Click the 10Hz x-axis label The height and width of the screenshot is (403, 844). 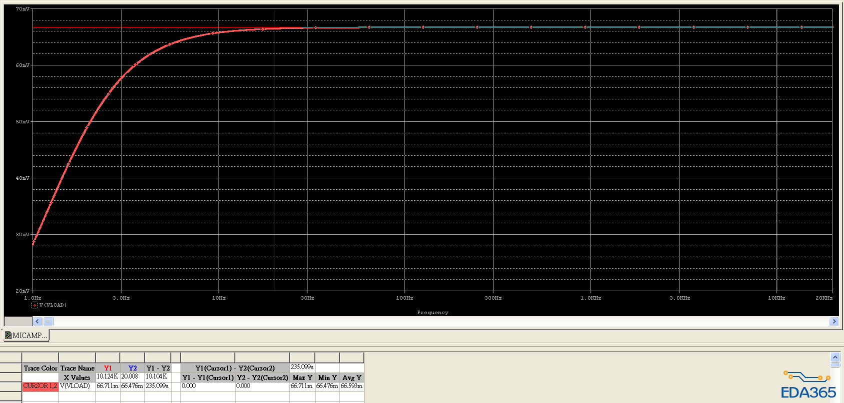pos(219,298)
